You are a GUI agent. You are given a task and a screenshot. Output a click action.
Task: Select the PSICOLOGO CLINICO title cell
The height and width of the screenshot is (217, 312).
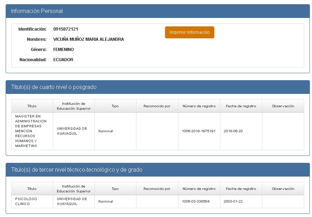point(26,201)
